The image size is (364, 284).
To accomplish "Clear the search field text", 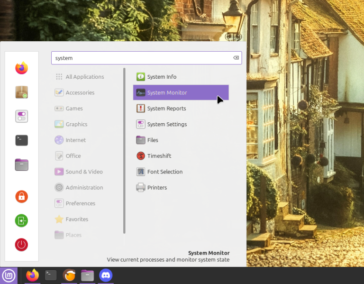I will [x=236, y=58].
